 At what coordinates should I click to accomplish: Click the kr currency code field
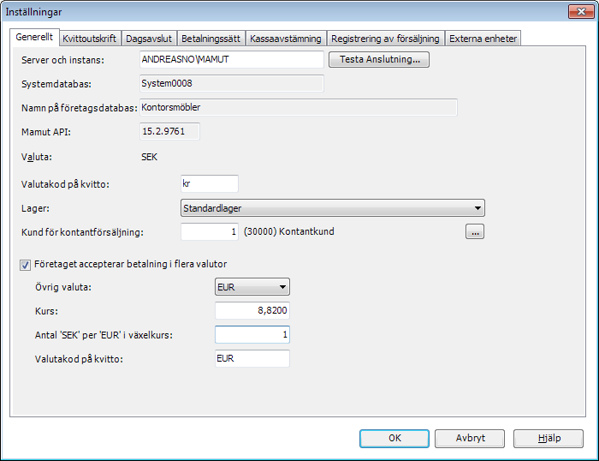coord(210,183)
